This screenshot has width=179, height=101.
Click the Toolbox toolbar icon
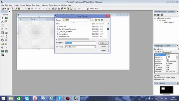65,9
